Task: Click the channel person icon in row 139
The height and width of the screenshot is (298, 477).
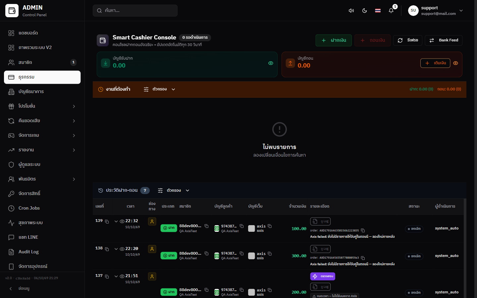Action: pyautogui.click(x=152, y=222)
